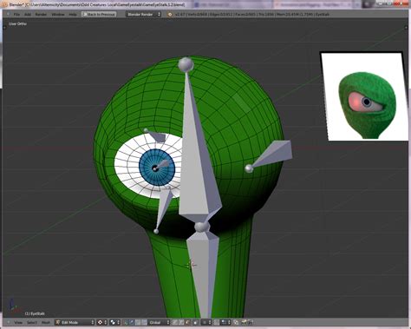Enable the rotate manipulator
The width and height of the screenshot is (411, 329).
click(138, 322)
